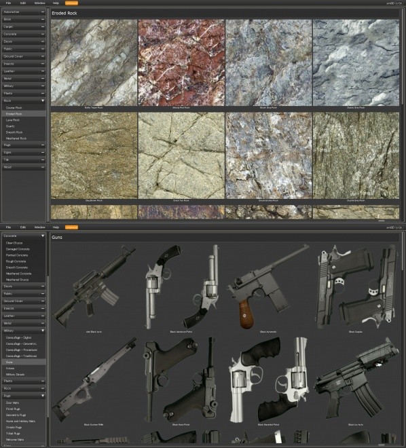Screen dimensions: 406x448
Task: Select the Home and Holiday Mats subcategory
Action: 24,421
